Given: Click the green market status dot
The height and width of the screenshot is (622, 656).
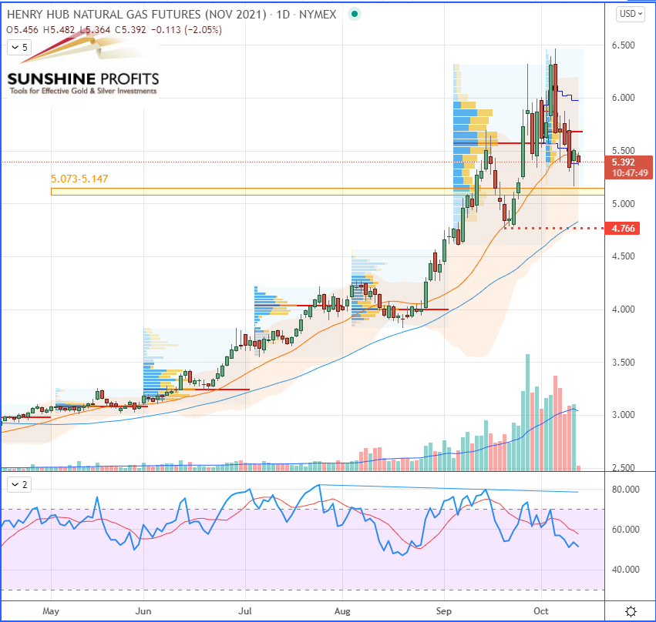Looking at the screenshot, I should [x=355, y=14].
